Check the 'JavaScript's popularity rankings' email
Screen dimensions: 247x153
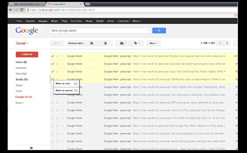(x=53, y=142)
